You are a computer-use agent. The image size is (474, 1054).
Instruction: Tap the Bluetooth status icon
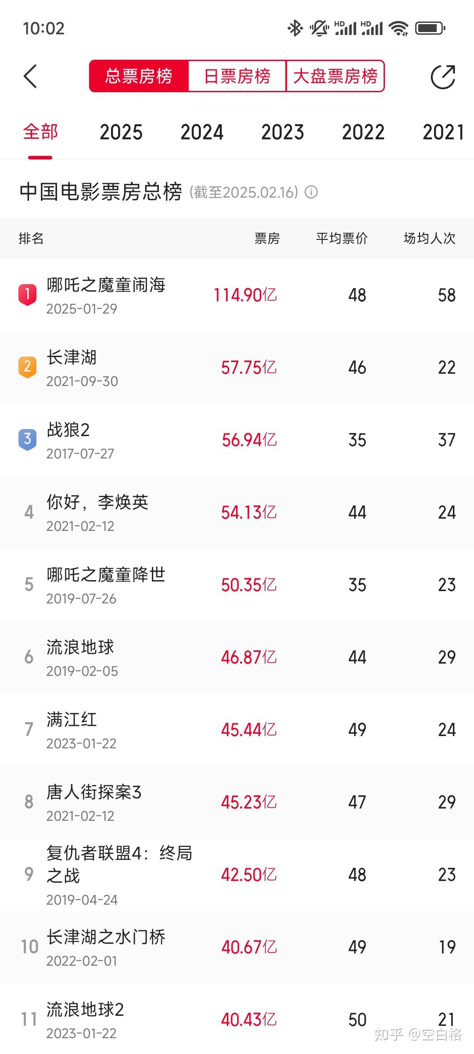pos(295,28)
